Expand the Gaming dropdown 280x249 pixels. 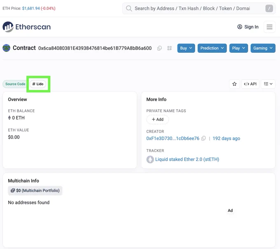(263, 48)
